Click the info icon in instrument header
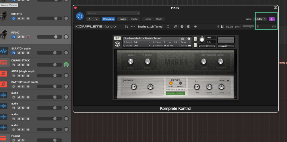The width and height of the screenshot is (287, 142). tap(189, 39)
